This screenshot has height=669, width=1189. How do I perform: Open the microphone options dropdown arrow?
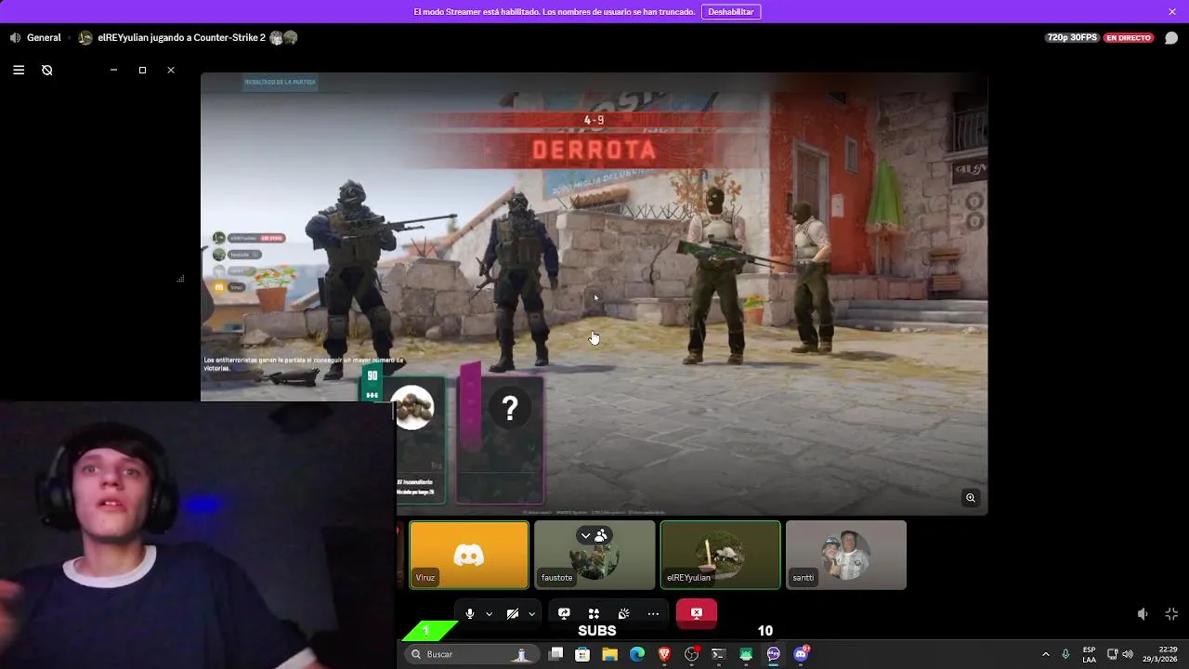(490, 614)
